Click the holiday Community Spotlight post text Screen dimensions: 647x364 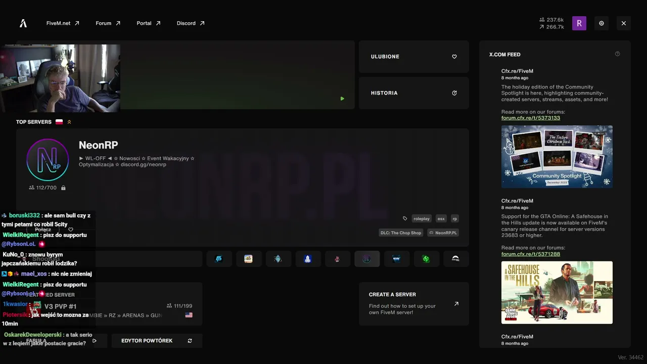coord(555,93)
